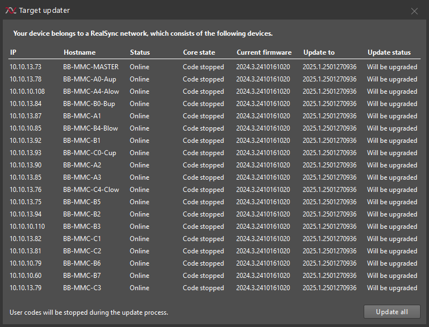The image size is (429, 327).
Task: Click hostname BB-MMC-A4-Alow
Action: [91, 92]
